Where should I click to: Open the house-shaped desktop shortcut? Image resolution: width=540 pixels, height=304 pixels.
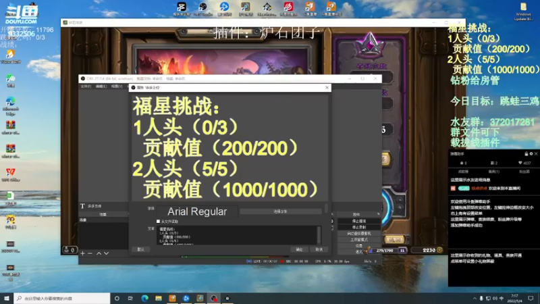(x=267, y=7)
